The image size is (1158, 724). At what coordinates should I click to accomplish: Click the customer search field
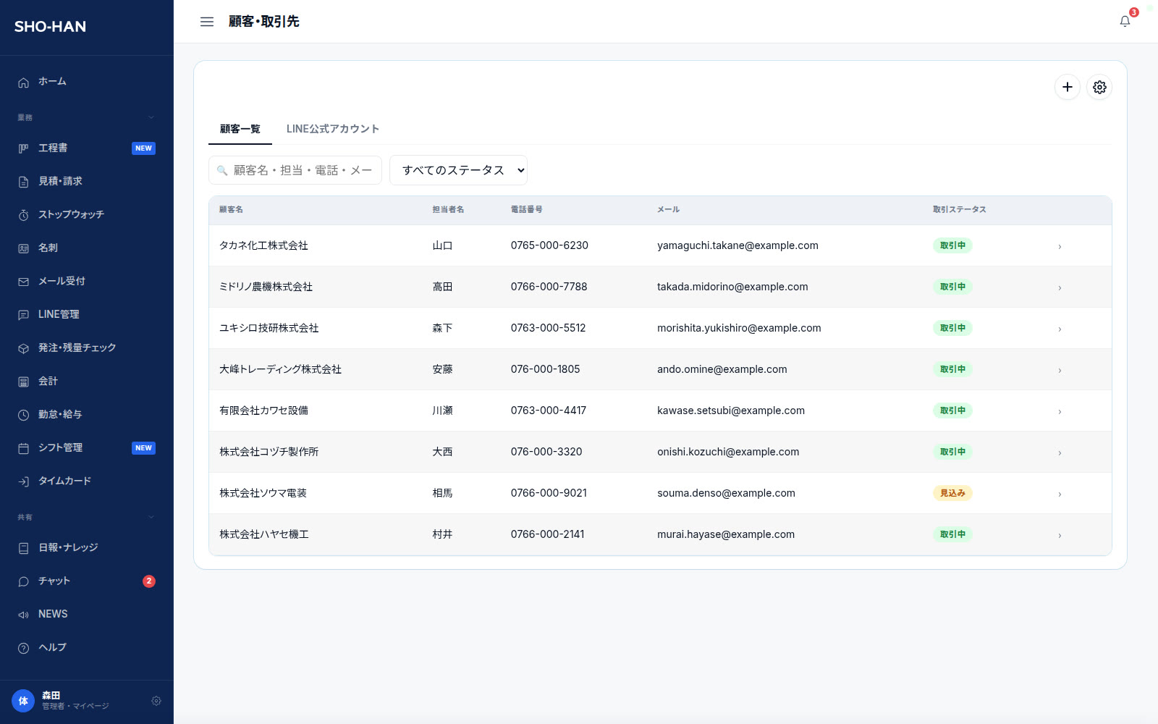click(295, 170)
